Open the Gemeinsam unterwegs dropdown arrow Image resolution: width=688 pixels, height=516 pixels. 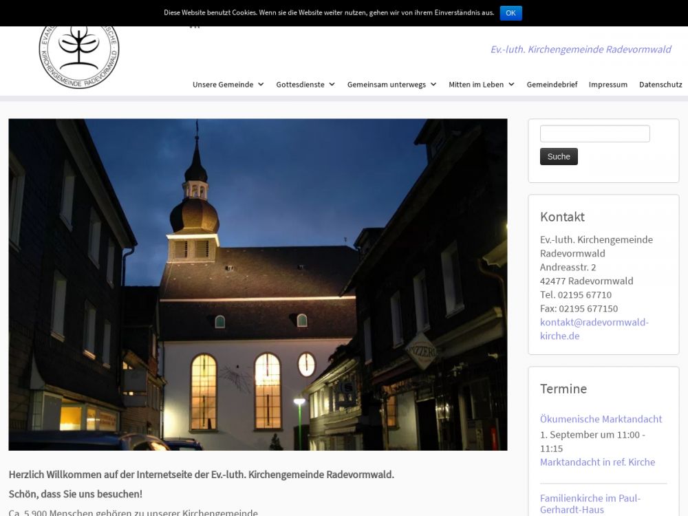(x=433, y=85)
